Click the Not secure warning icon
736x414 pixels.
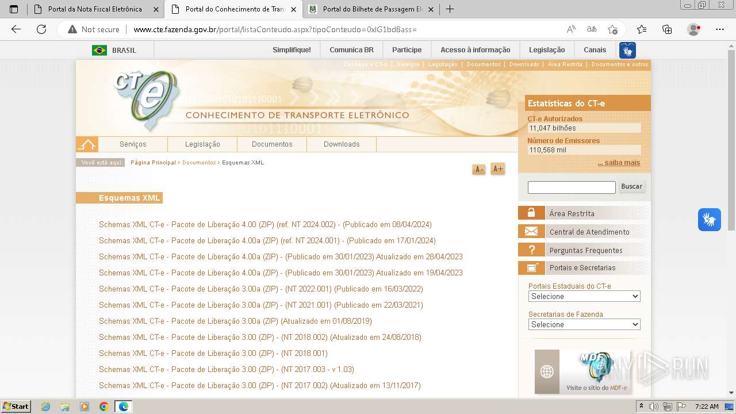tap(72, 29)
